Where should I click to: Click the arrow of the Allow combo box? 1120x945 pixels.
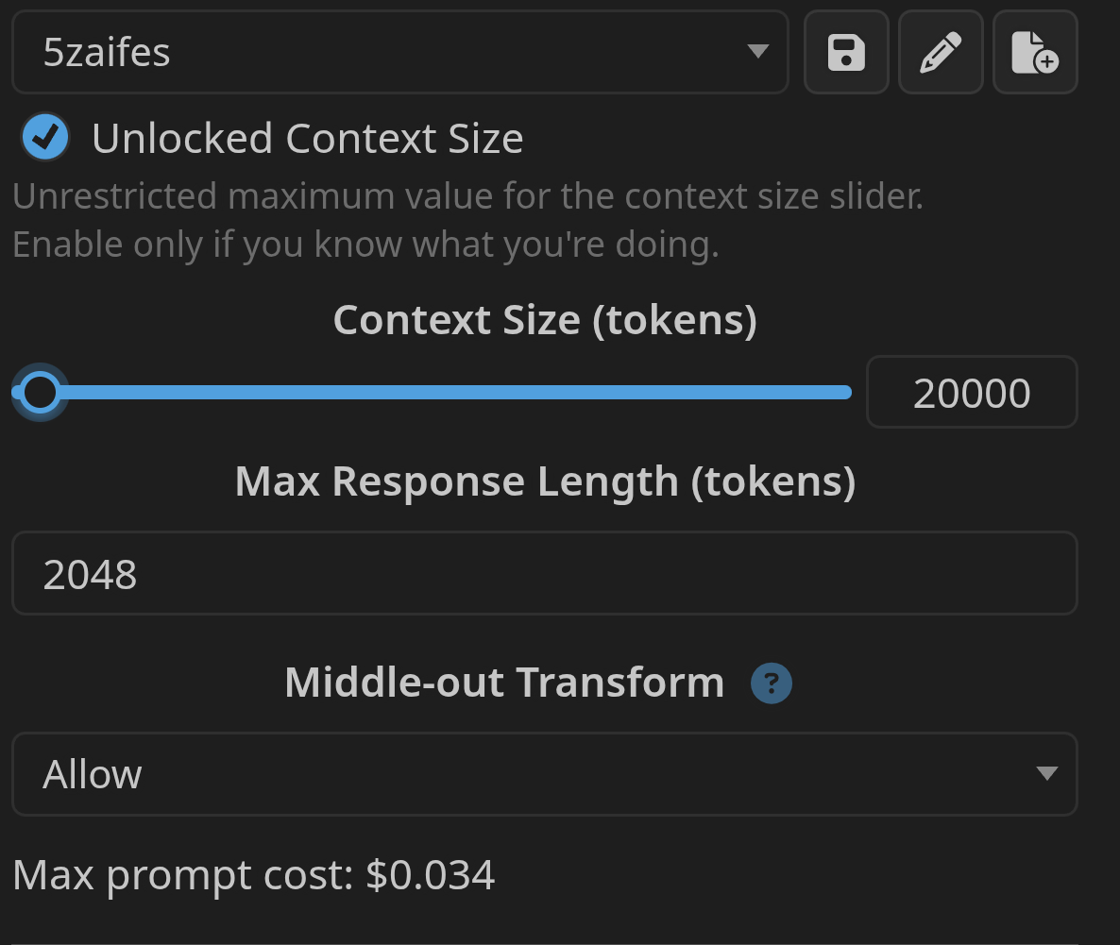coord(1045,774)
